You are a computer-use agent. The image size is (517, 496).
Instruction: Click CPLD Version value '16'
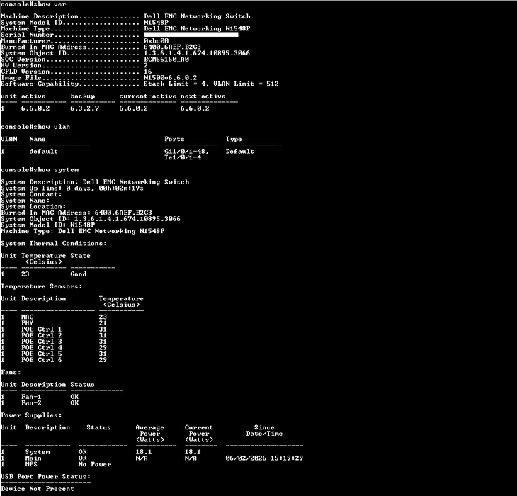pyautogui.click(x=148, y=72)
